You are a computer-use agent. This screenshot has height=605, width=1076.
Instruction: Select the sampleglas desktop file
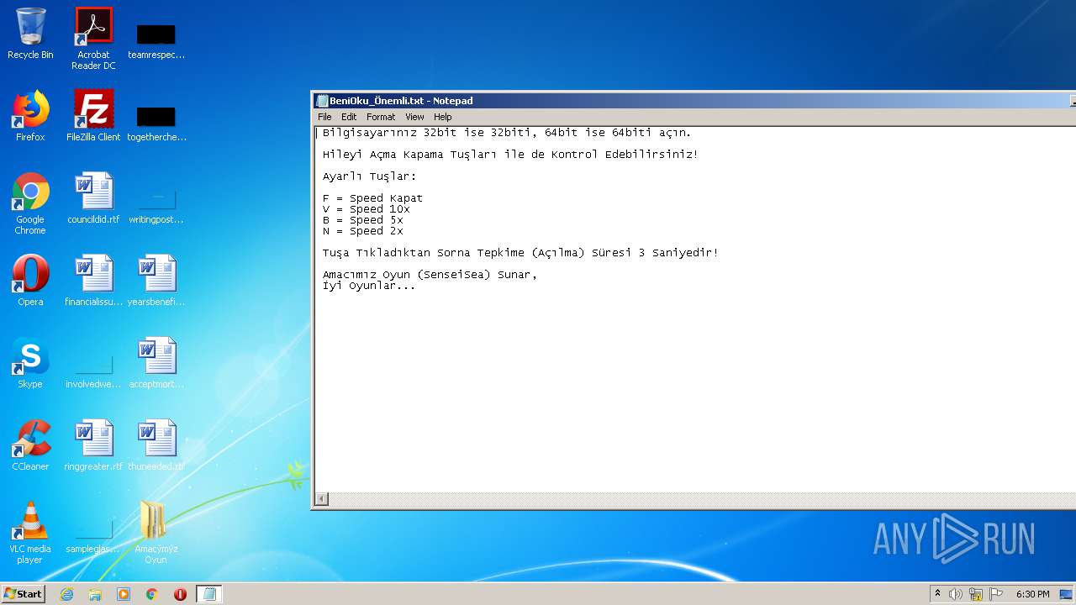point(93,534)
